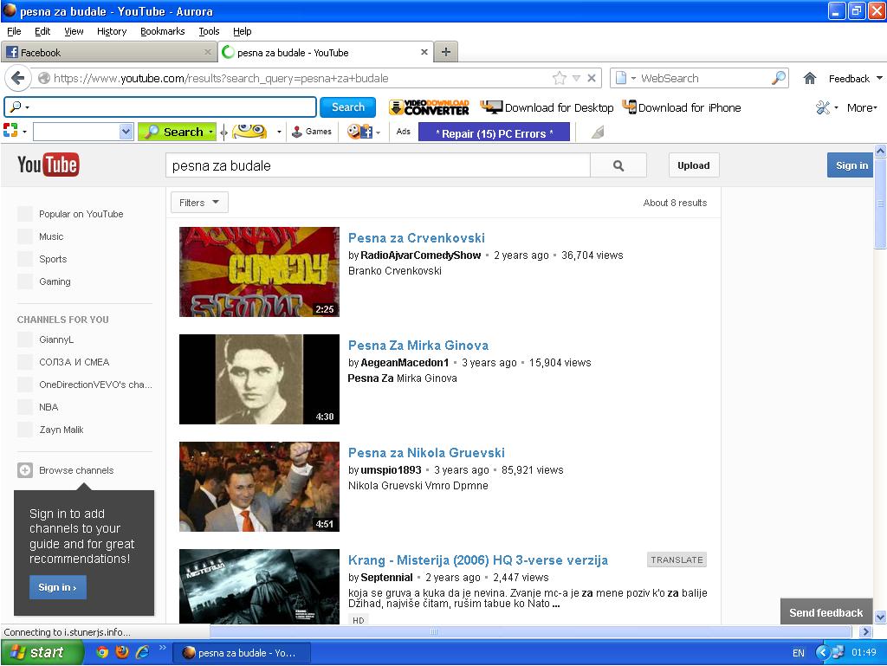Open the Filters dropdown
Image resolution: width=887 pixels, height=666 pixels.
pyautogui.click(x=200, y=203)
